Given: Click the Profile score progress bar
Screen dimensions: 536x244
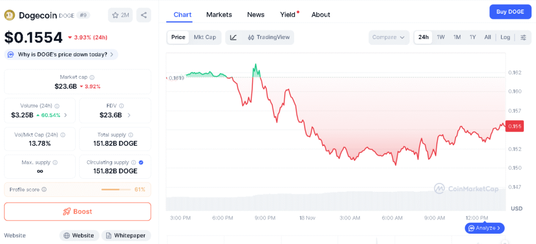Looking at the screenshot, I should coord(116,189).
